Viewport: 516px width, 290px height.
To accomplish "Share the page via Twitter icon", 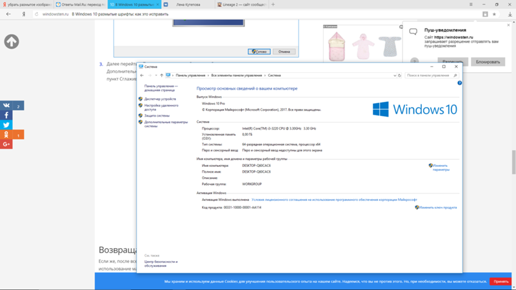I will coord(6,124).
